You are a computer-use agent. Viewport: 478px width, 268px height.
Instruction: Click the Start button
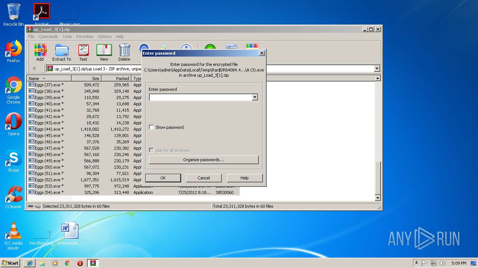pos(10,263)
